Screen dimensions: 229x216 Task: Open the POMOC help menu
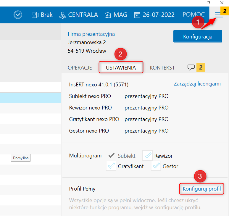193,14
